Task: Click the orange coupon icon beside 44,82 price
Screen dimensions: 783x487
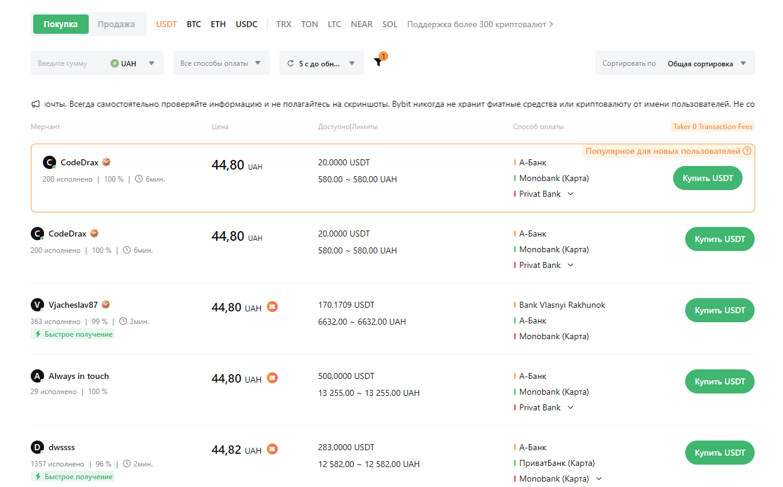Action: coord(272,450)
